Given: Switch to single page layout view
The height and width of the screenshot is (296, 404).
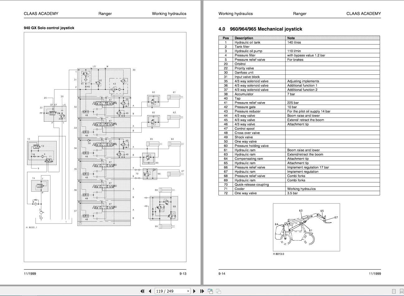Looking at the screenshot, I should (x=394, y=291).
